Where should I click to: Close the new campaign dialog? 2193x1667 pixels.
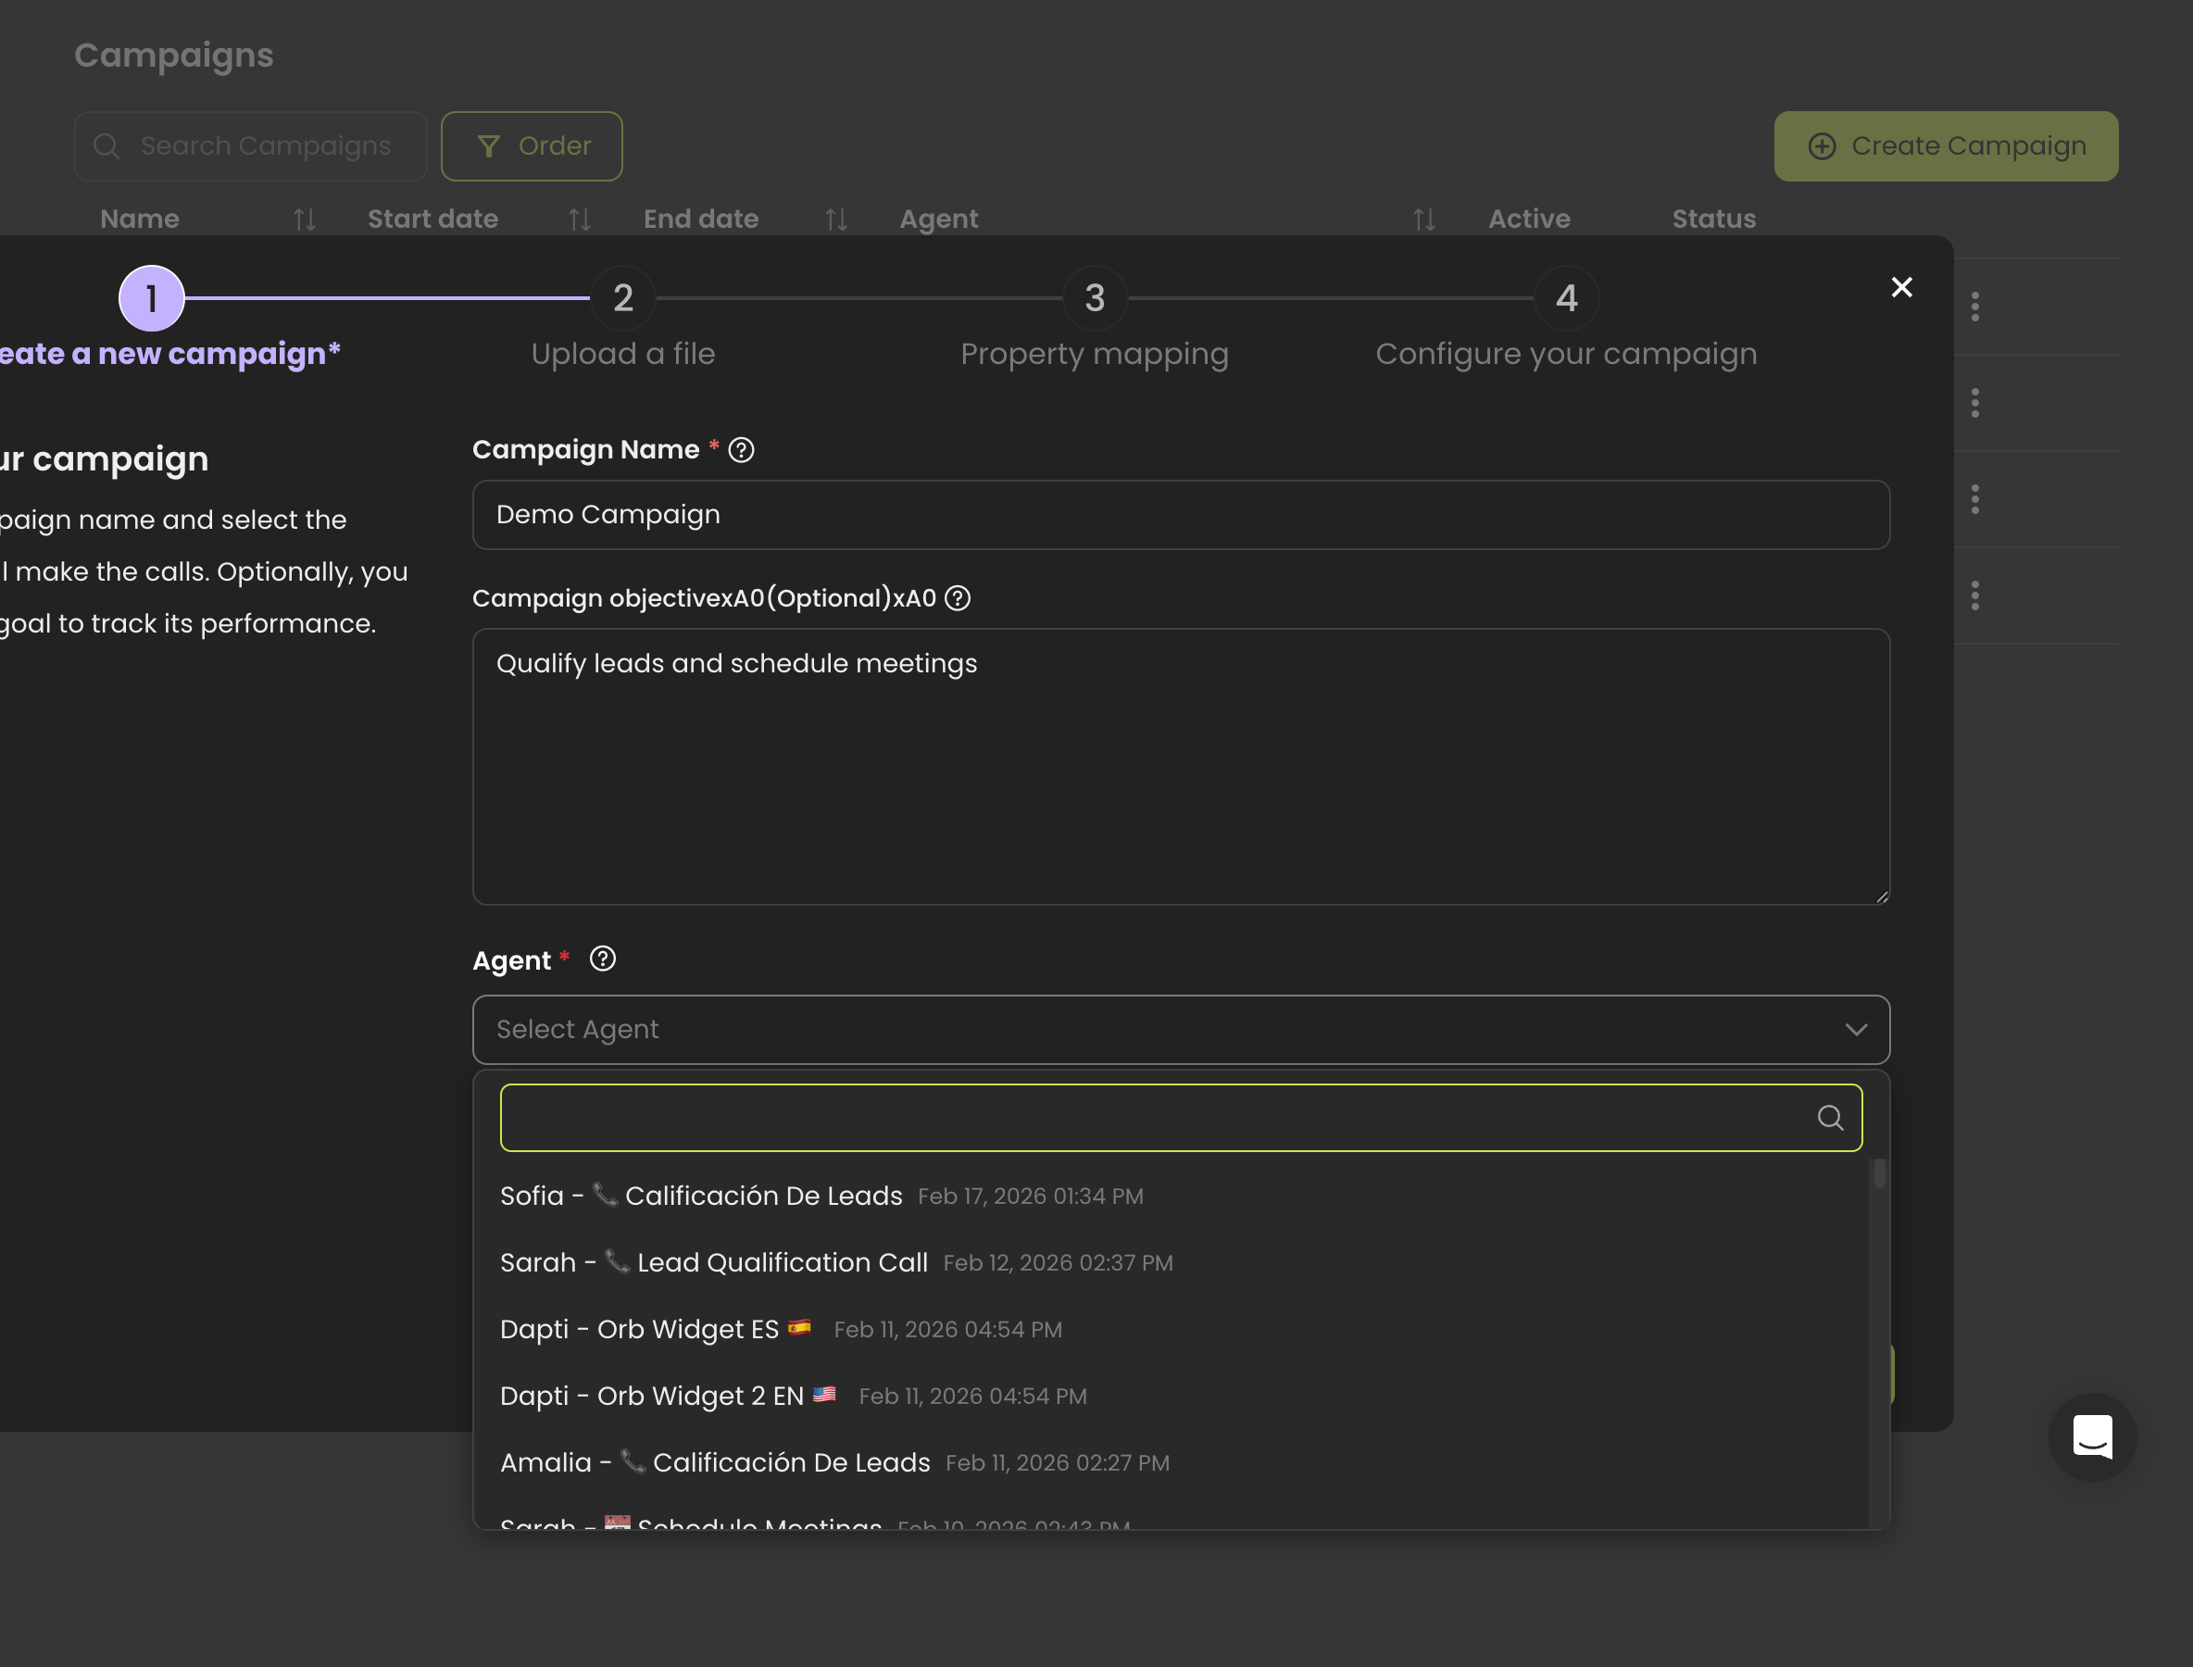(1901, 288)
